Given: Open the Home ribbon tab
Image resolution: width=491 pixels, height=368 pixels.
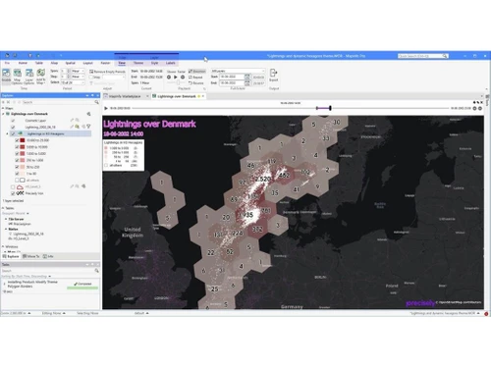Looking at the screenshot, I should pos(23,63).
